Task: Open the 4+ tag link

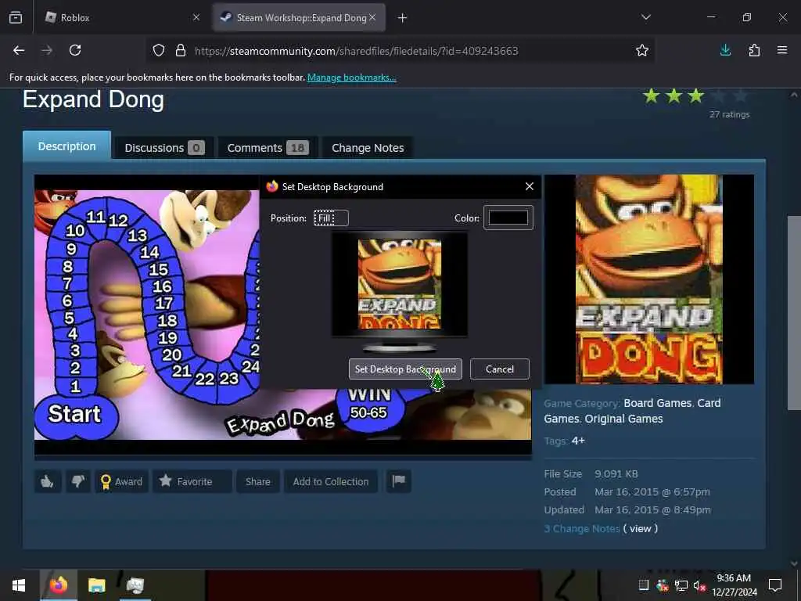Action: pyautogui.click(x=578, y=441)
